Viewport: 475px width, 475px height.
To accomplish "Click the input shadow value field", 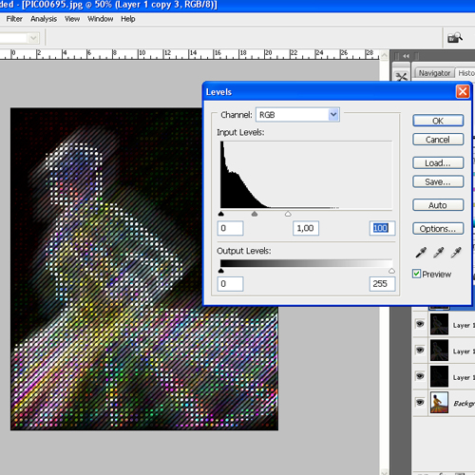I will (x=230, y=228).
